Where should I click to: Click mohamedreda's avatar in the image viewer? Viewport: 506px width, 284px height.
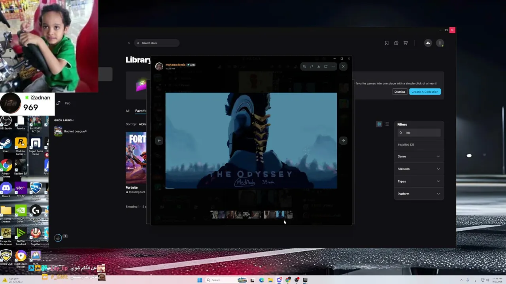click(159, 66)
